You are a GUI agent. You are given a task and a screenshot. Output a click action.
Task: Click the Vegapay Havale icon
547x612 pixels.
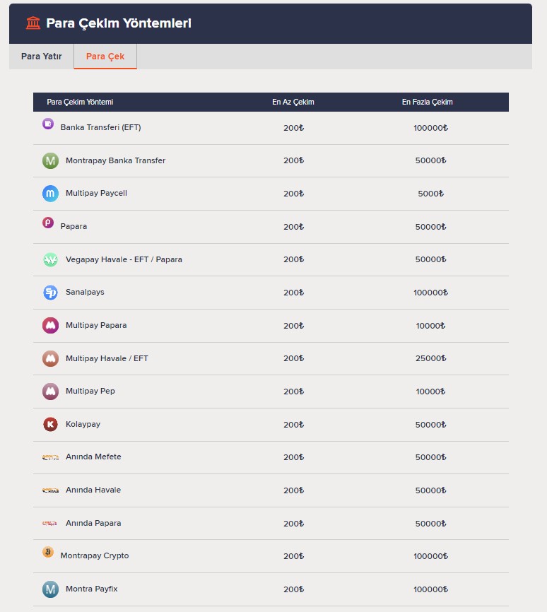coord(50,259)
